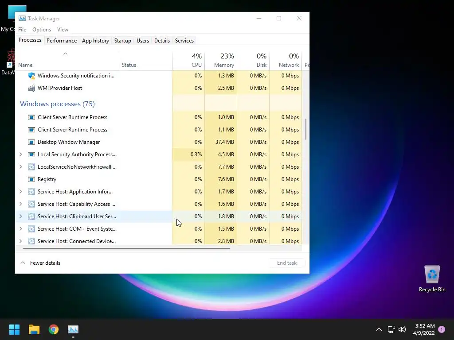Expand Service Host: Connected Device row

[20, 241]
